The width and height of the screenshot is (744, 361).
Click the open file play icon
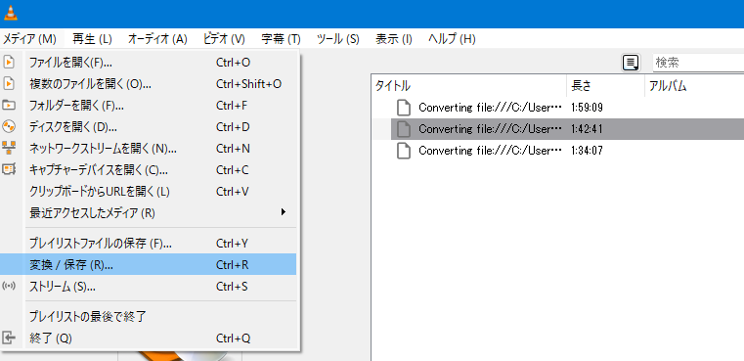tap(9, 63)
